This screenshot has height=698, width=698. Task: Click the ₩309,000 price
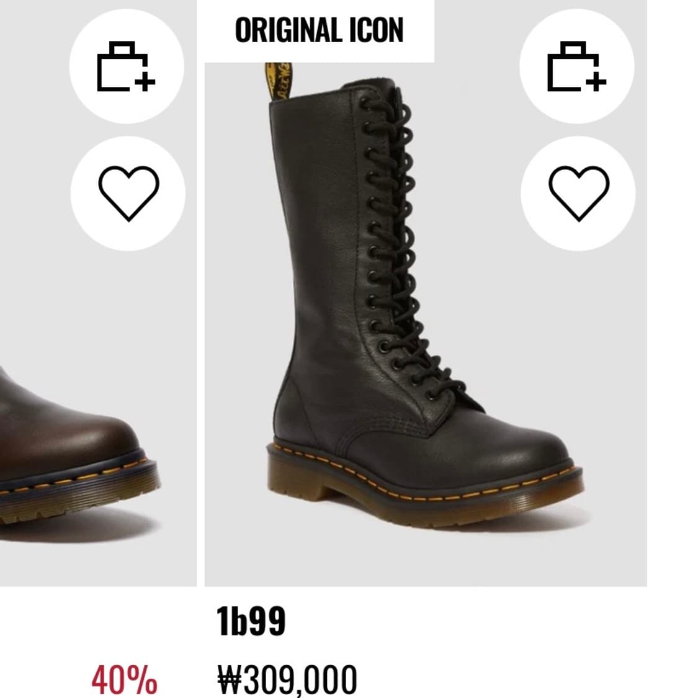(x=287, y=679)
